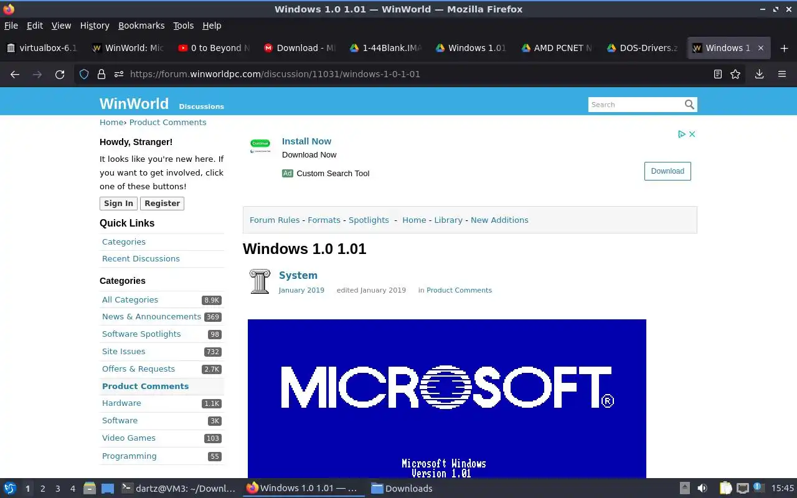Viewport: 797px width, 498px height.
Task: Open the Edit menu
Action: click(x=35, y=26)
